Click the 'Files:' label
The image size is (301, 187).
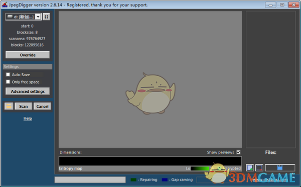coord(271,152)
